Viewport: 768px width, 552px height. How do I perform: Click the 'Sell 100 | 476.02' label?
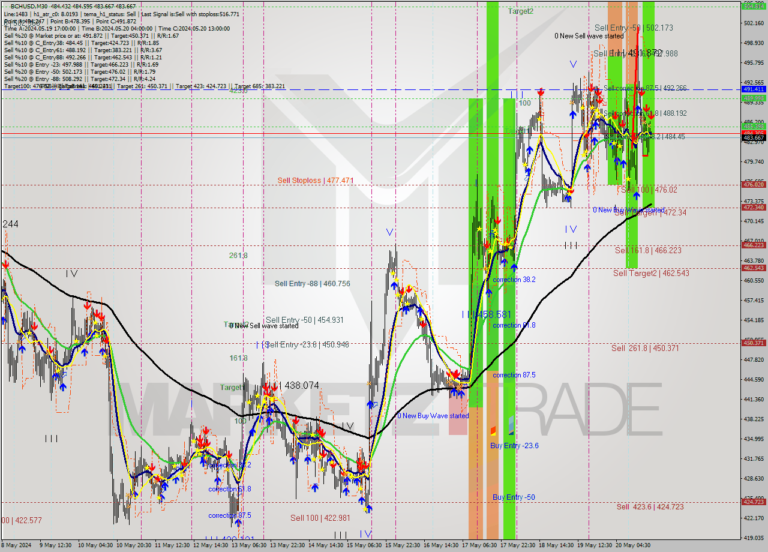tap(649, 190)
